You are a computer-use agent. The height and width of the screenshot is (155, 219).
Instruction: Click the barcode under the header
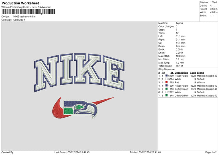pos(28,12)
